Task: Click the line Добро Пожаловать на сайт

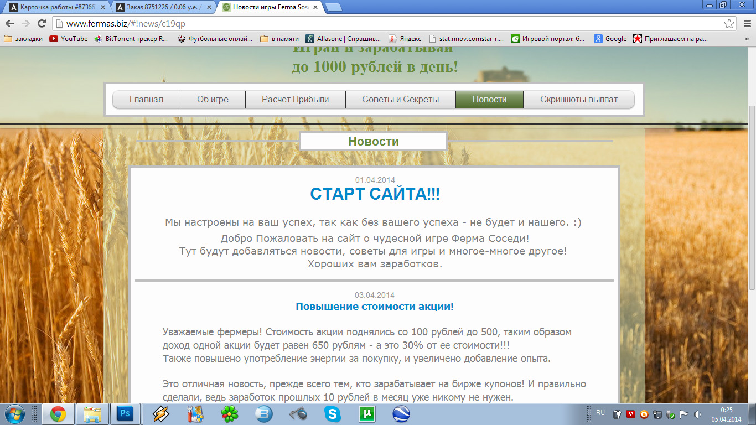Action: tap(375, 239)
